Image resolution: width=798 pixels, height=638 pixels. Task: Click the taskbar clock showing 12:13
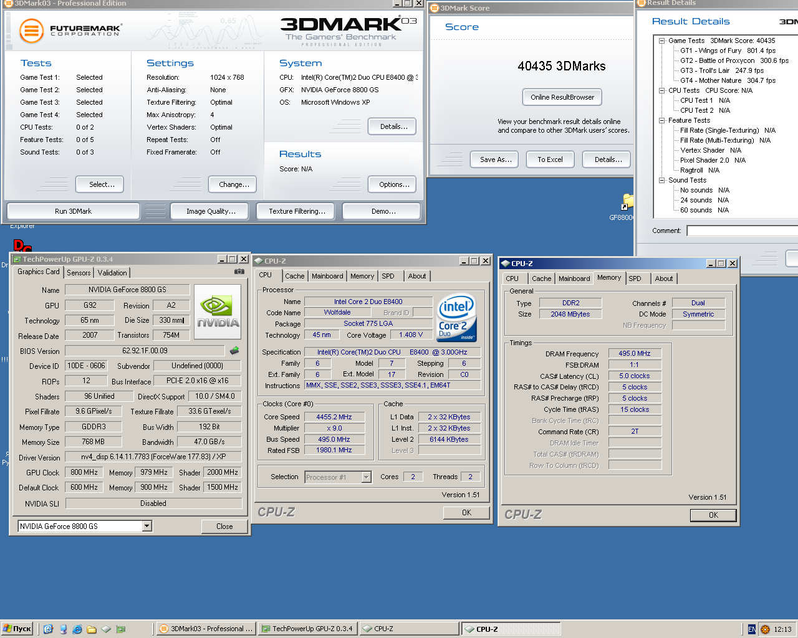(x=782, y=629)
